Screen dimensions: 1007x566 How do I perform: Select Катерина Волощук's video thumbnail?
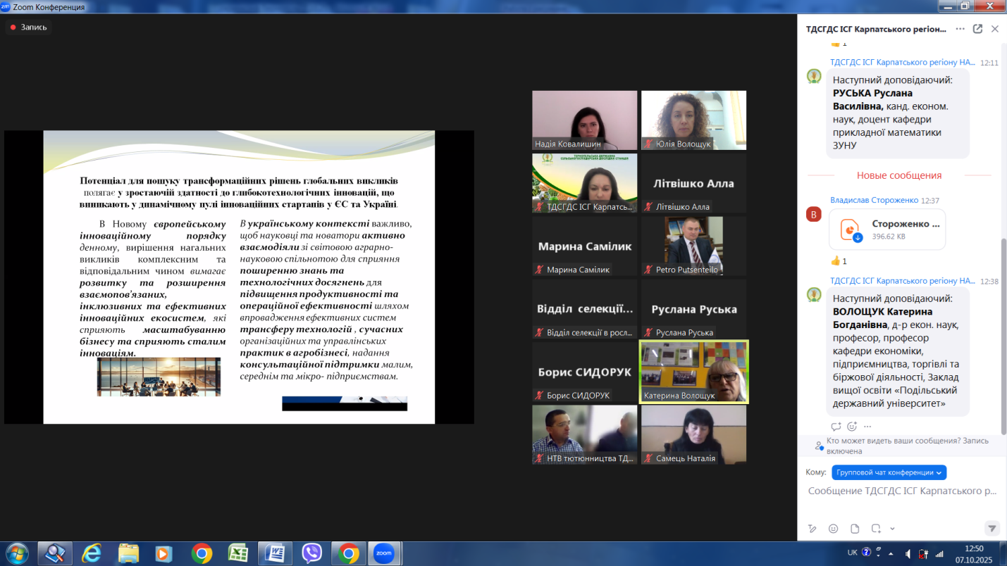click(693, 372)
